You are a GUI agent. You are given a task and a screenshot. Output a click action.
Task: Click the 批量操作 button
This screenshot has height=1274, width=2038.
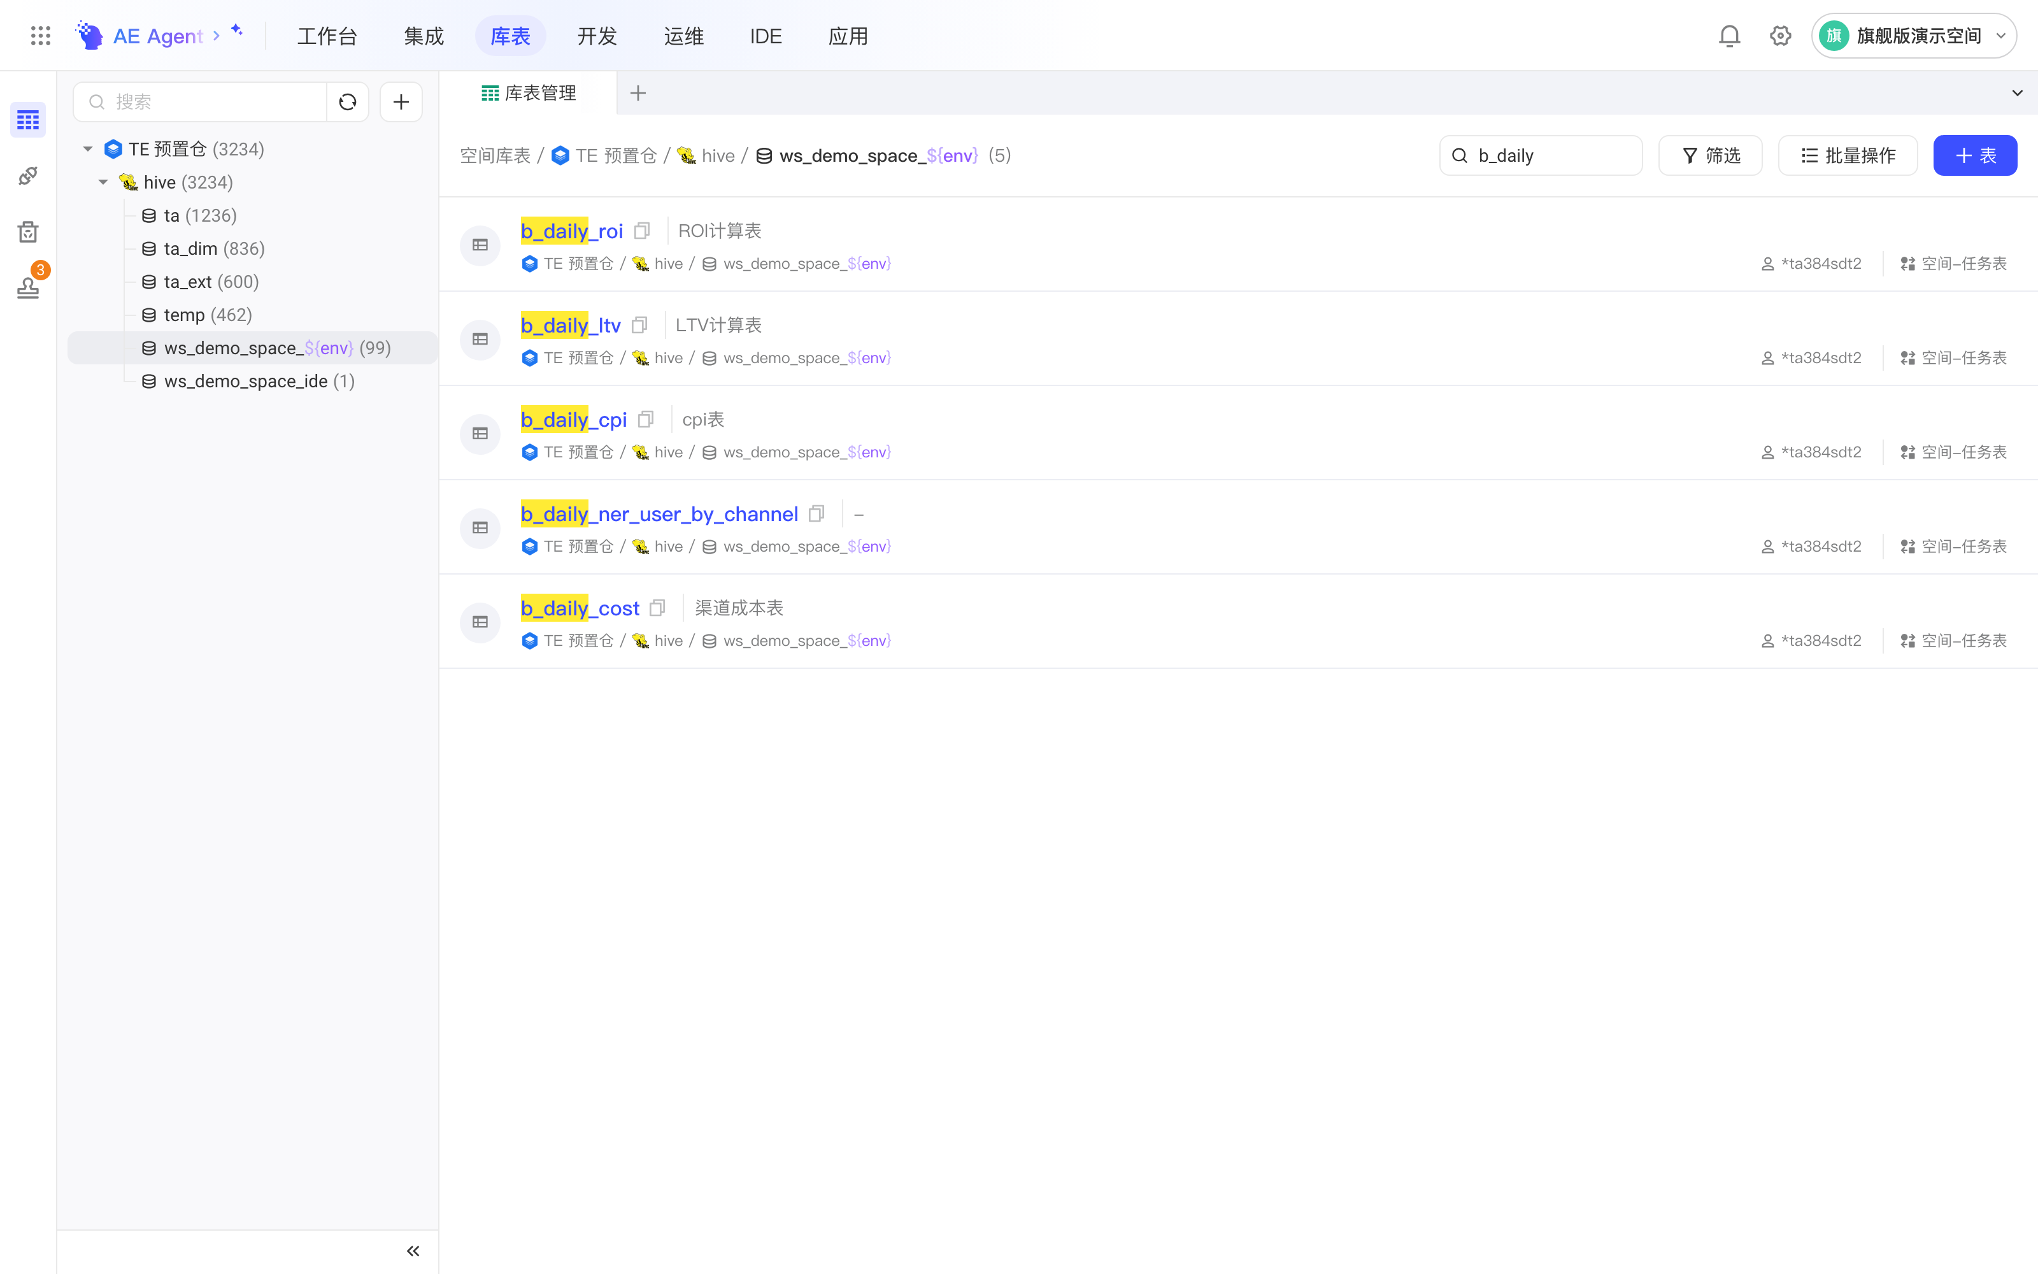pyautogui.click(x=1848, y=155)
